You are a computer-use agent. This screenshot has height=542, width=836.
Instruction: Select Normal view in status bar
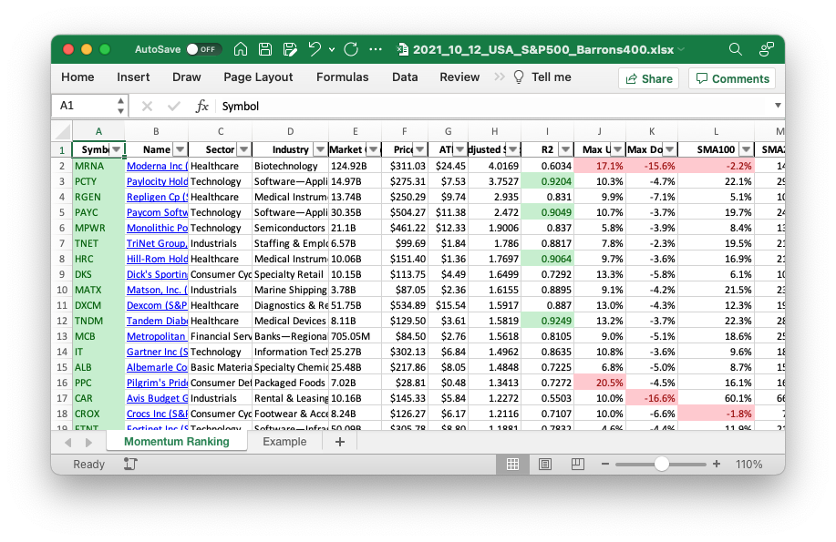pos(512,464)
